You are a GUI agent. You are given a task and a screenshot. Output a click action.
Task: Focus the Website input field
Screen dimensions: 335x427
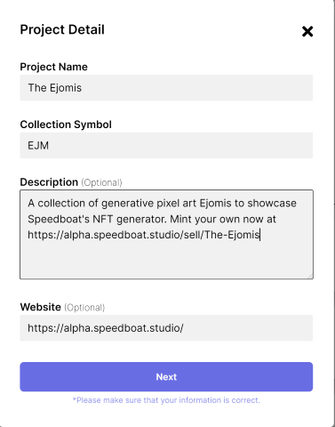pyautogui.click(x=166, y=328)
